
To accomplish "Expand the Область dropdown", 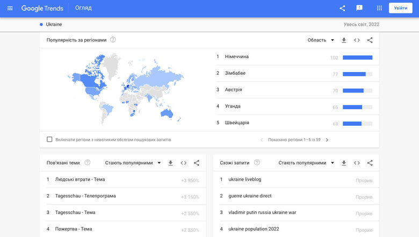I will click(x=321, y=40).
